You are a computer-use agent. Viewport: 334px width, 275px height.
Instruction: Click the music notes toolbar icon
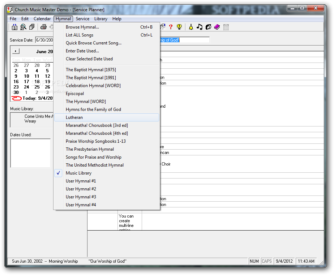tap(200, 27)
